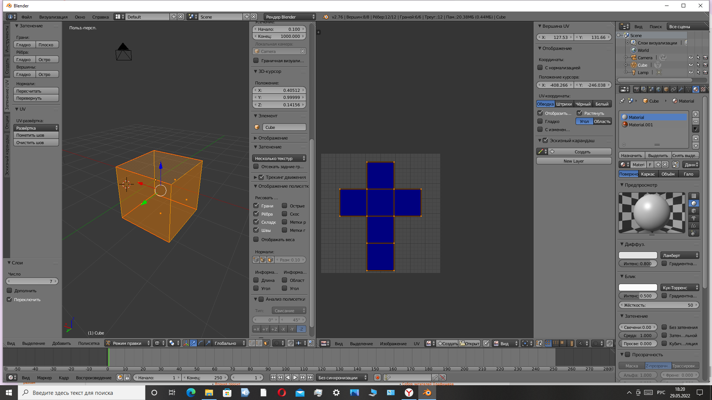712x400 pixels.
Task: Click the diffuse color swatch
Action: pos(637,256)
